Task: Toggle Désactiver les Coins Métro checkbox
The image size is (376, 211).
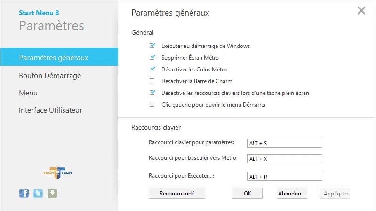Action: point(152,69)
